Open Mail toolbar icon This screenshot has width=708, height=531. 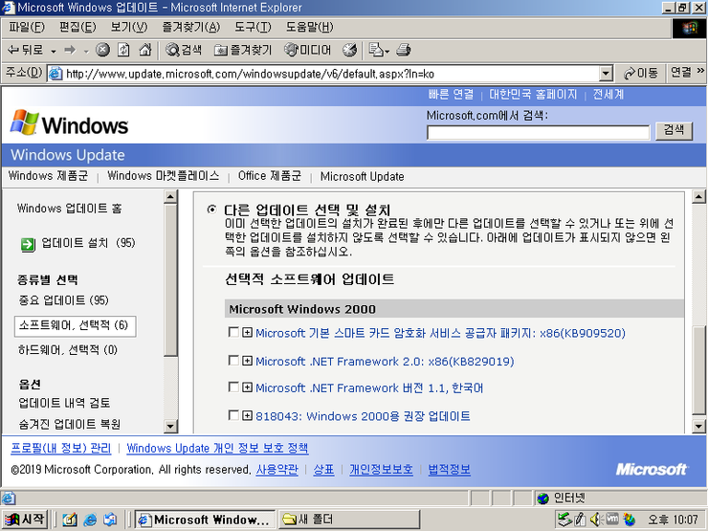pyautogui.click(x=376, y=50)
